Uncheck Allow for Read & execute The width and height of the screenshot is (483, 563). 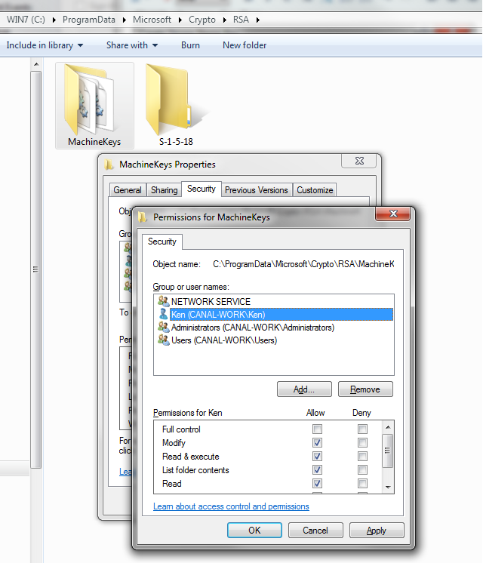click(317, 457)
